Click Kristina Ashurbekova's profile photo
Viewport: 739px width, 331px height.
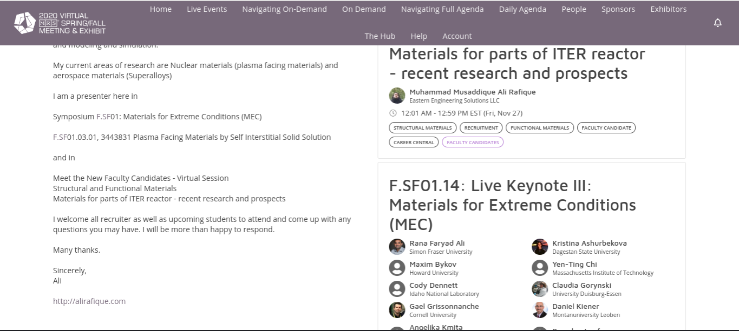tap(540, 247)
